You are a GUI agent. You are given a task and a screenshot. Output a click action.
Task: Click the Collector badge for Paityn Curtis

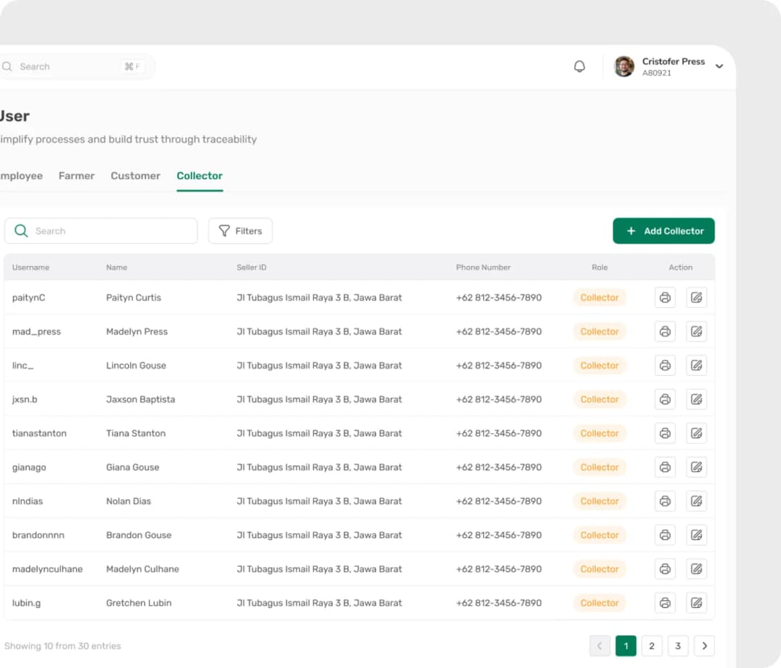point(599,298)
